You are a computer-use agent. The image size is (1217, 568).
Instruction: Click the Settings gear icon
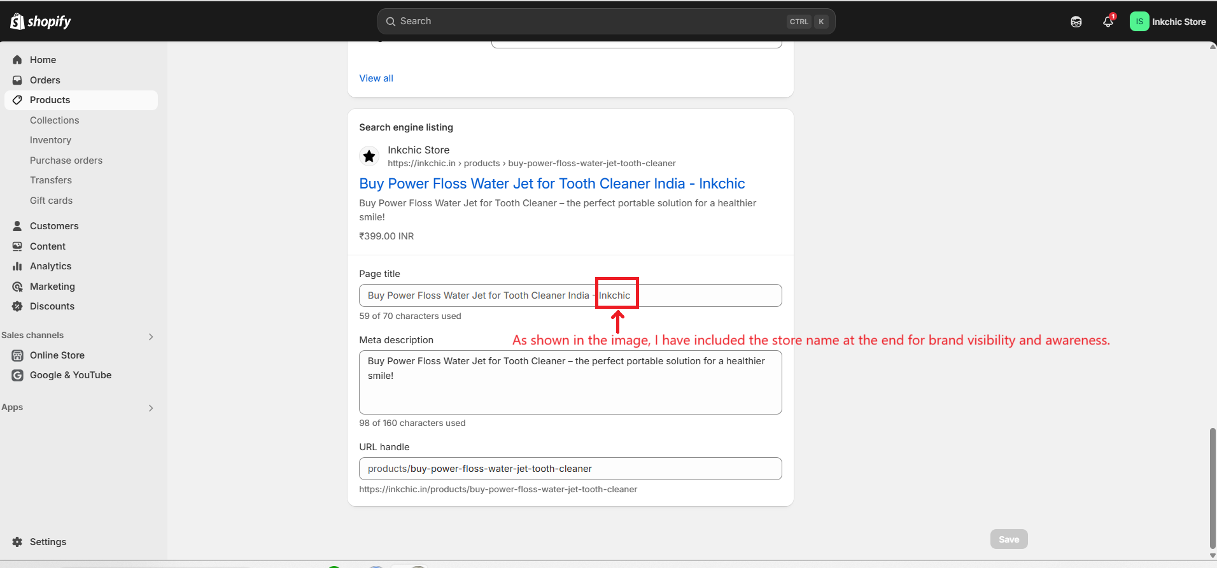[17, 542]
